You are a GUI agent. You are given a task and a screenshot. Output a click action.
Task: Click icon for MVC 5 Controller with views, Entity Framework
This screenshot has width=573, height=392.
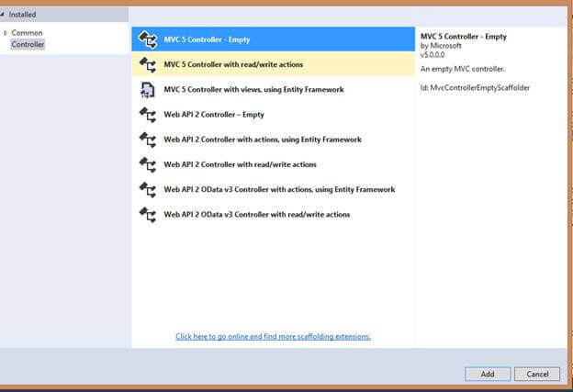[148, 90]
